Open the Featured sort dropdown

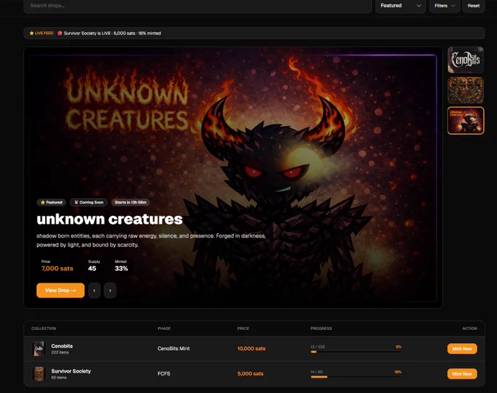pyautogui.click(x=401, y=6)
